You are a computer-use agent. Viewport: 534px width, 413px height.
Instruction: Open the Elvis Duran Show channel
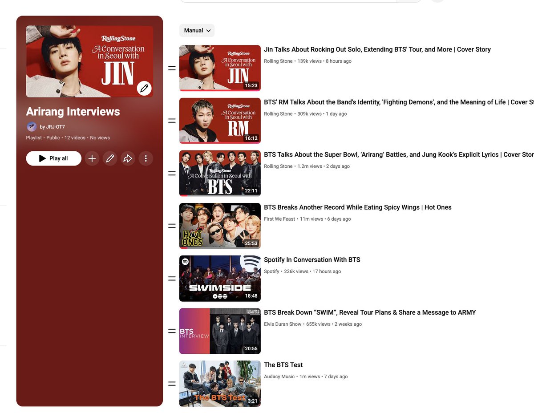(283, 324)
